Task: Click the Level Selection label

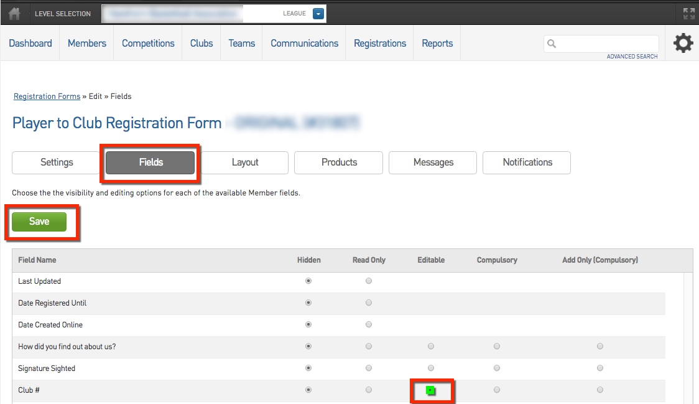Action: point(63,14)
